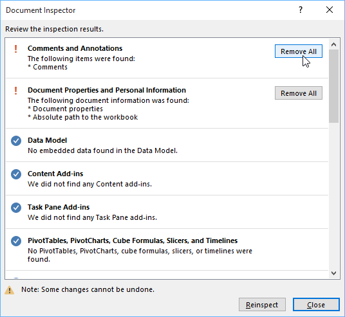
Task: Click '* Absolute path to the workbook' item
Action: [83, 117]
